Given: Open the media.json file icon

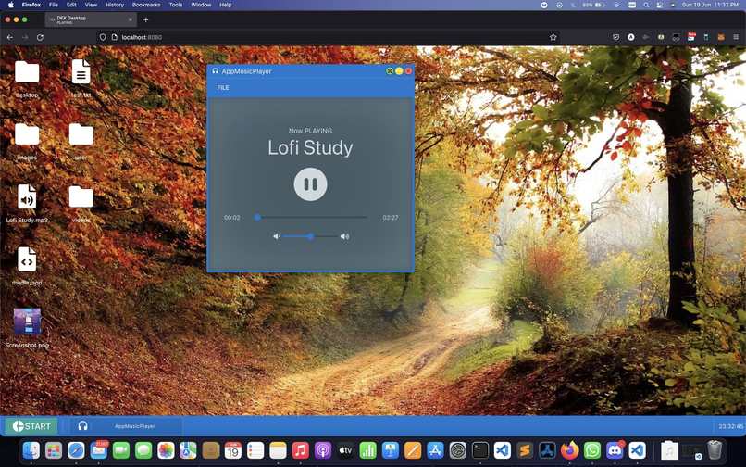Looking at the screenshot, I should [27, 259].
